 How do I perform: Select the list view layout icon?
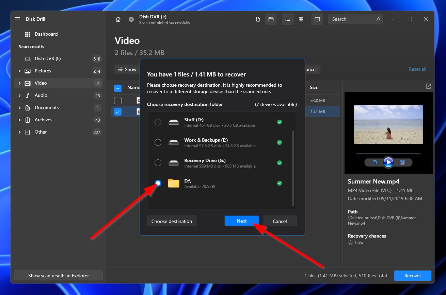pyautogui.click(x=288, y=19)
